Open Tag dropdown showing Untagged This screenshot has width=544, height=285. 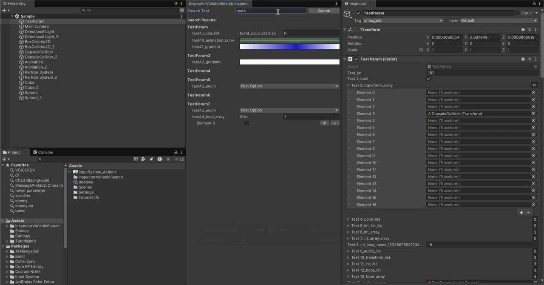[x=403, y=20]
